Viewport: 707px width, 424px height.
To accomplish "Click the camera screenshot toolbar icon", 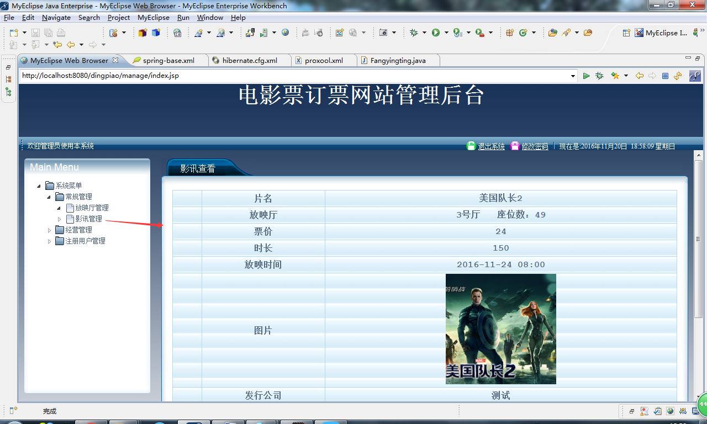I will pyautogui.click(x=383, y=33).
